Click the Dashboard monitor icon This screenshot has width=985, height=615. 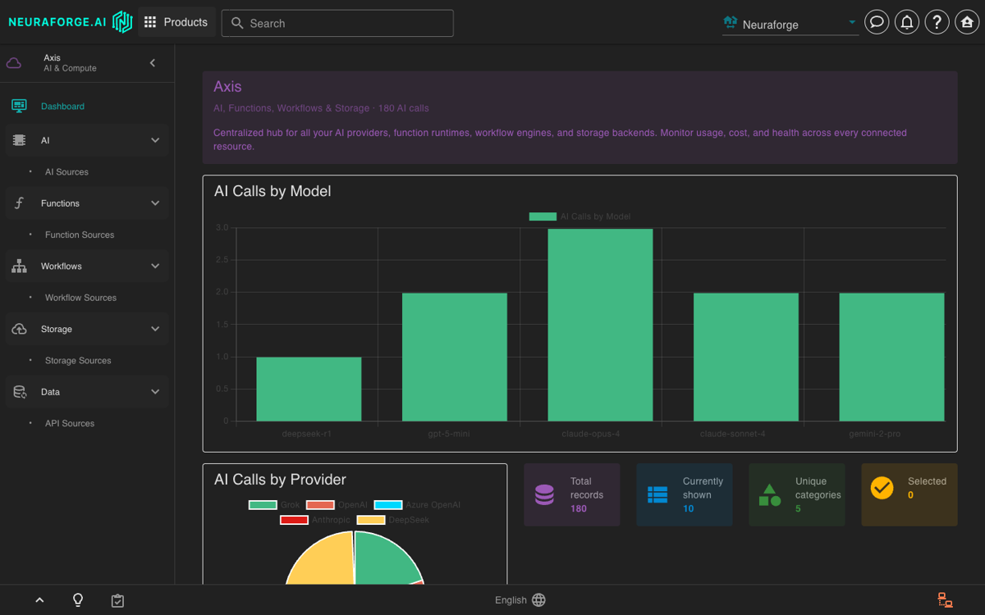[x=19, y=106]
